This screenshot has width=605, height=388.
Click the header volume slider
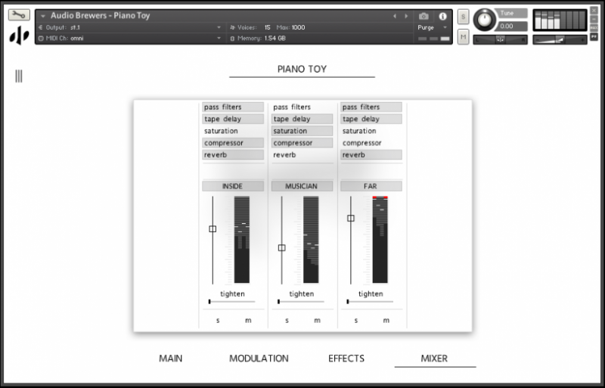coord(560,39)
